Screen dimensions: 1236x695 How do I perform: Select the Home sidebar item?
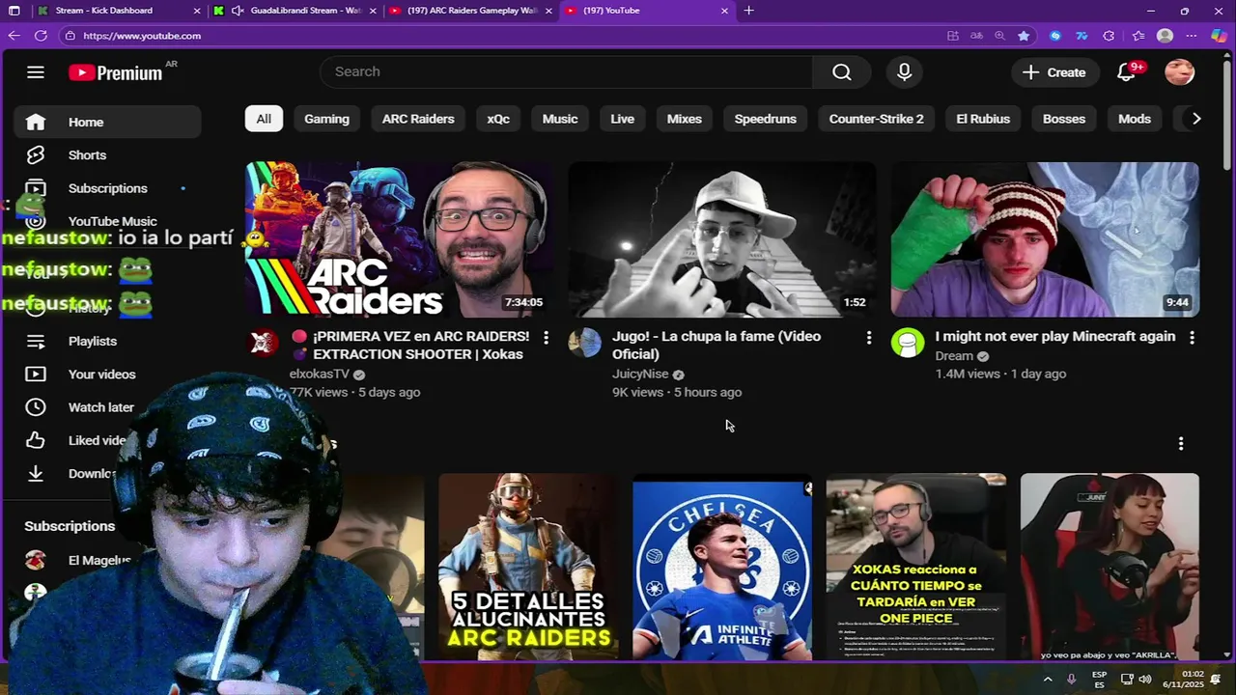107,123
